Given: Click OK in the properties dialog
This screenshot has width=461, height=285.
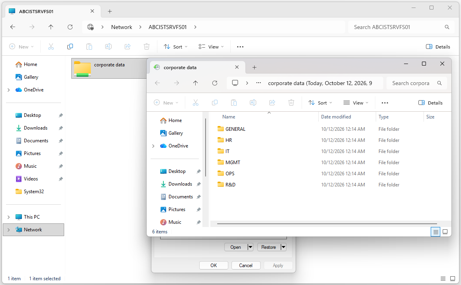Looking at the screenshot, I should tap(214, 266).
